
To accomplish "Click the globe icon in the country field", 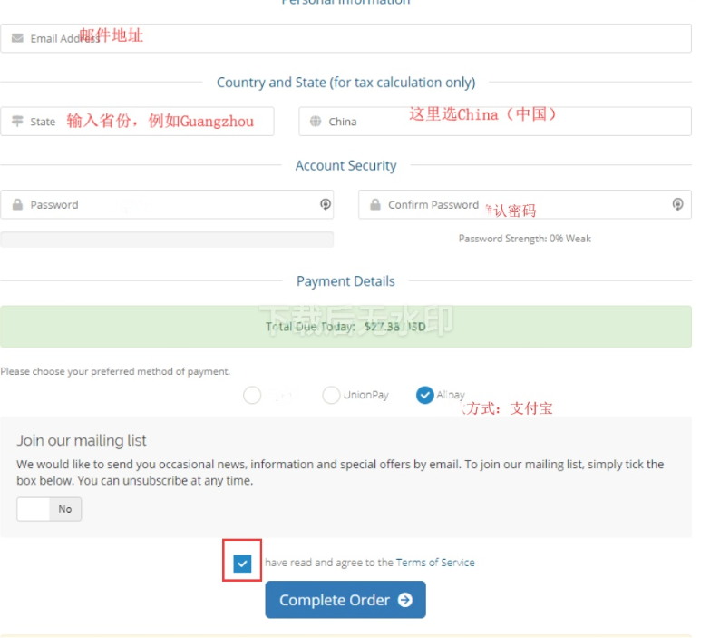I will [x=316, y=122].
